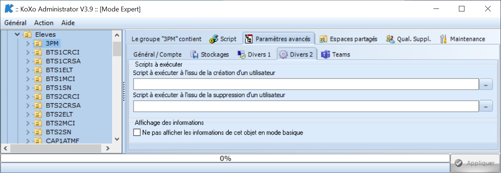Open Qual. Suppl. users icon tab
Screen dimensions: 501x173
pyautogui.click(x=391, y=39)
